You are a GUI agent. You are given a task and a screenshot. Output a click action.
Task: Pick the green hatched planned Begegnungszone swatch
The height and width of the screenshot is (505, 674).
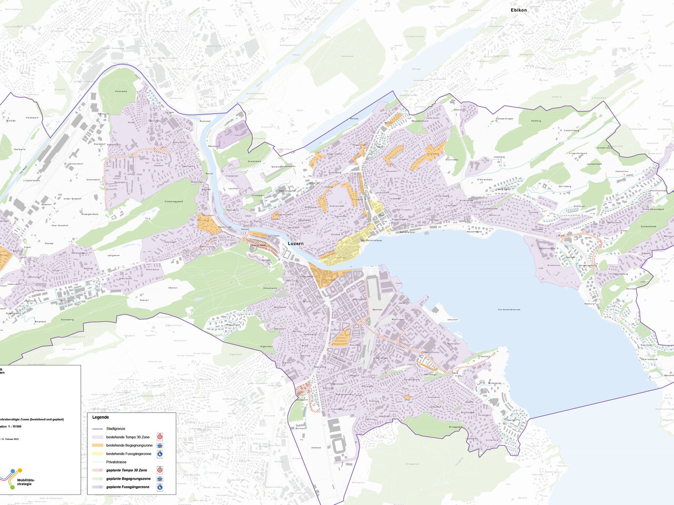(x=97, y=479)
